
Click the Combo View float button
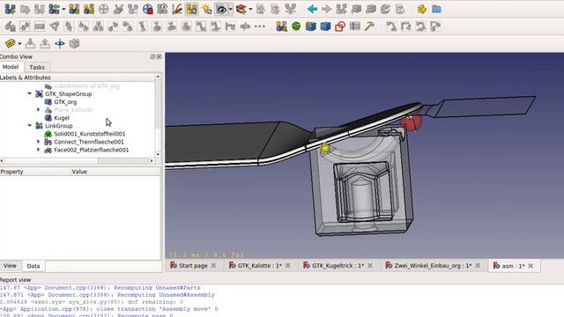(x=152, y=56)
